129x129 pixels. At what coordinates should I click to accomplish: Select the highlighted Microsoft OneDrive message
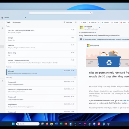point(41,72)
